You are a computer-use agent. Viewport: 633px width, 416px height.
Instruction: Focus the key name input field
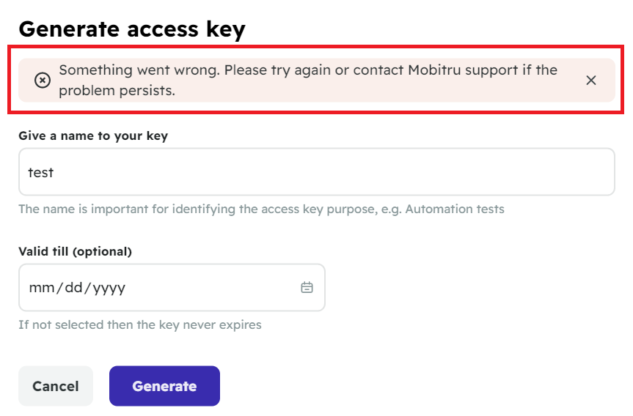317,171
